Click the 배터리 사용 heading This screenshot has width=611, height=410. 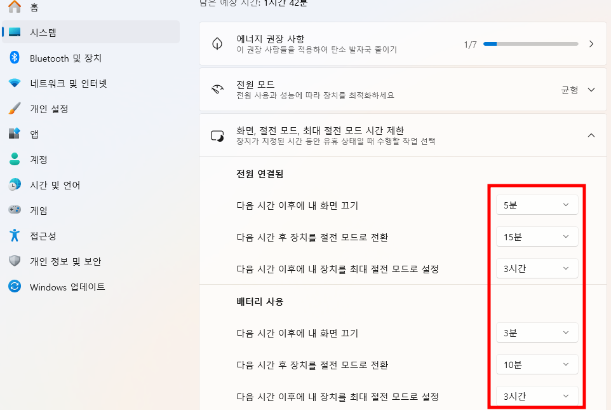(x=260, y=301)
